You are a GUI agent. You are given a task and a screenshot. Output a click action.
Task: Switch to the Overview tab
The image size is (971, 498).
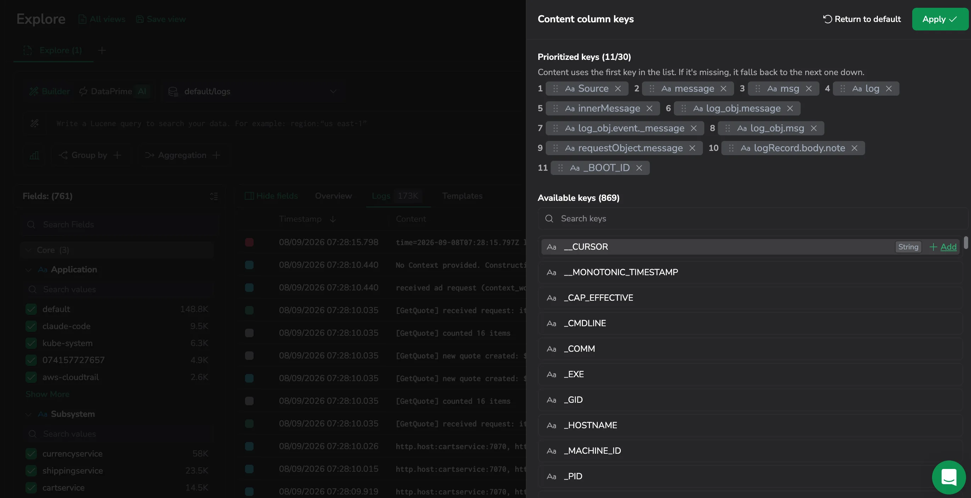333,196
